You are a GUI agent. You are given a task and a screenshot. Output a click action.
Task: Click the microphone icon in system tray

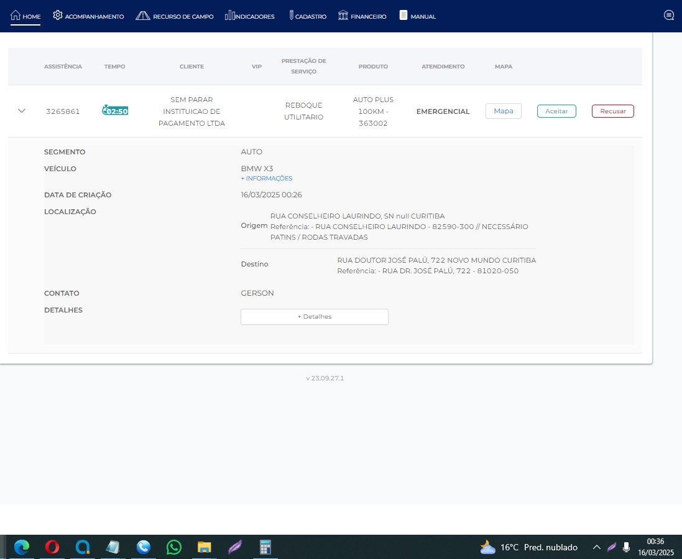[x=627, y=547]
